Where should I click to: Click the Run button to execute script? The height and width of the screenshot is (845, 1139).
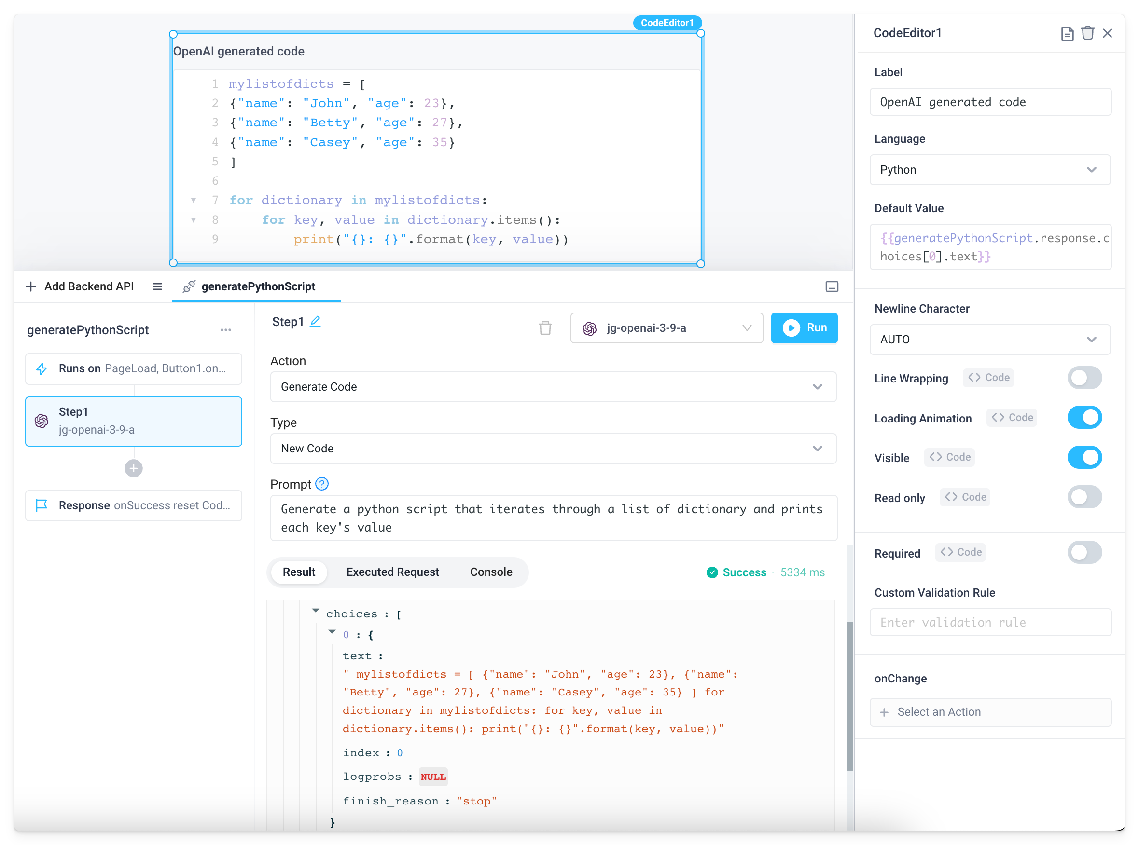point(804,327)
